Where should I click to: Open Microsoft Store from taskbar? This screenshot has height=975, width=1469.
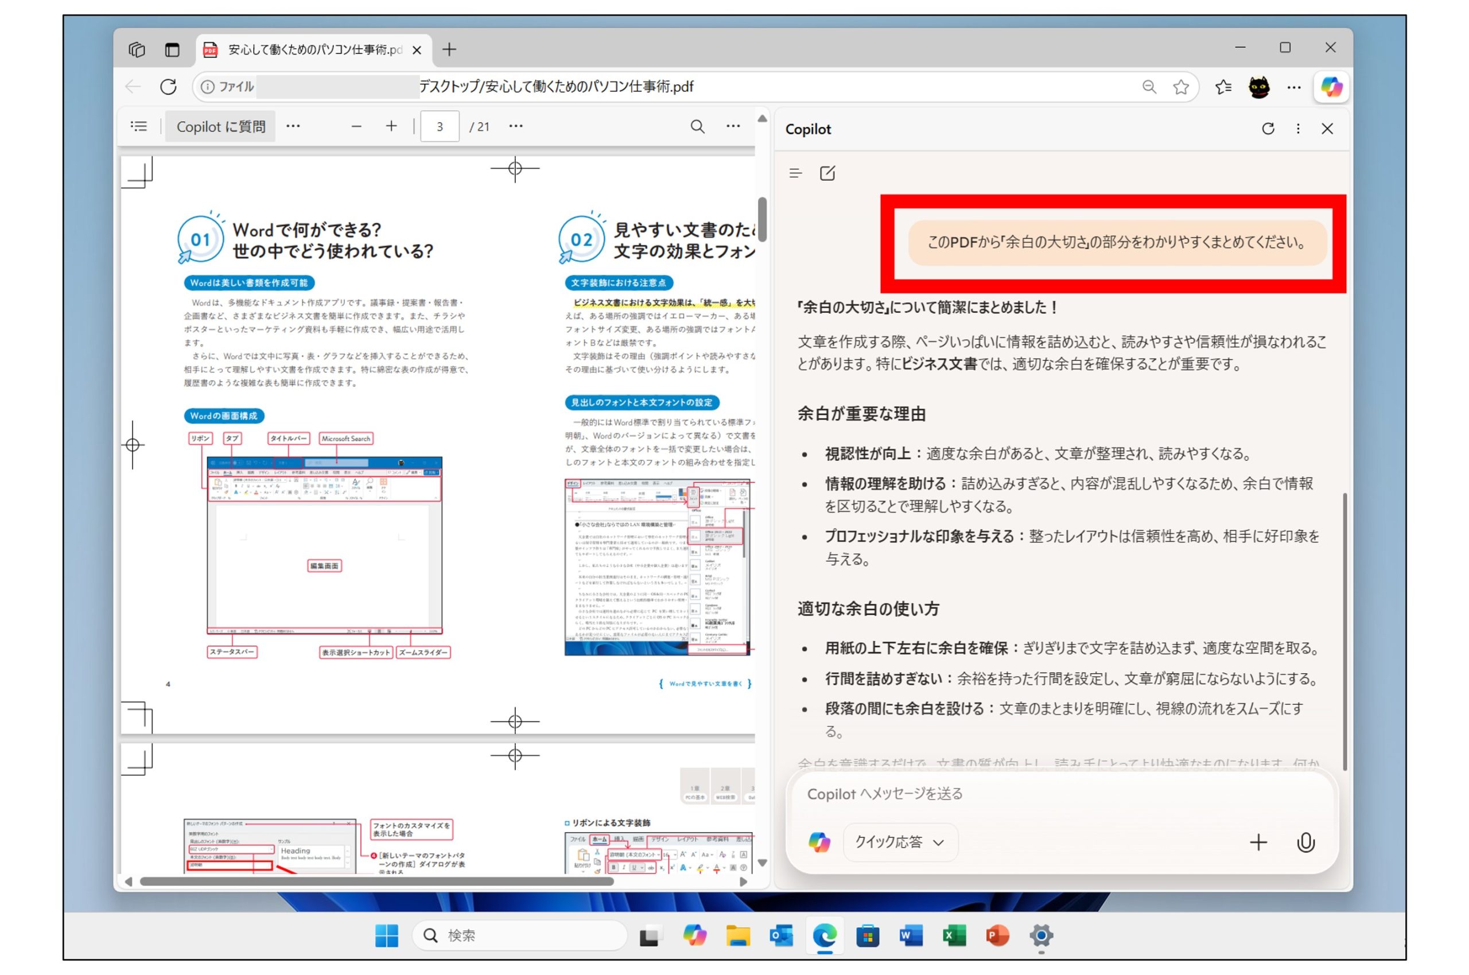click(x=867, y=935)
